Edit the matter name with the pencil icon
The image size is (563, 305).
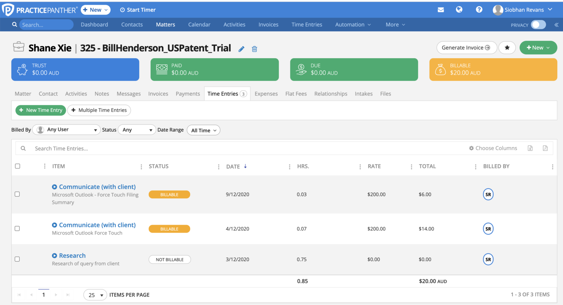(241, 49)
